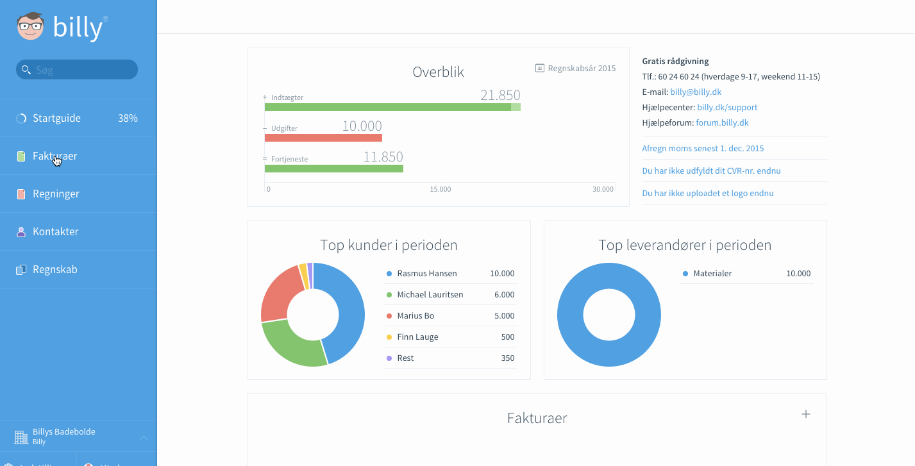This screenshot has width=915, height=466.
Task: Click the Regnskab pages icon
Action: click(x=21, y=270)
